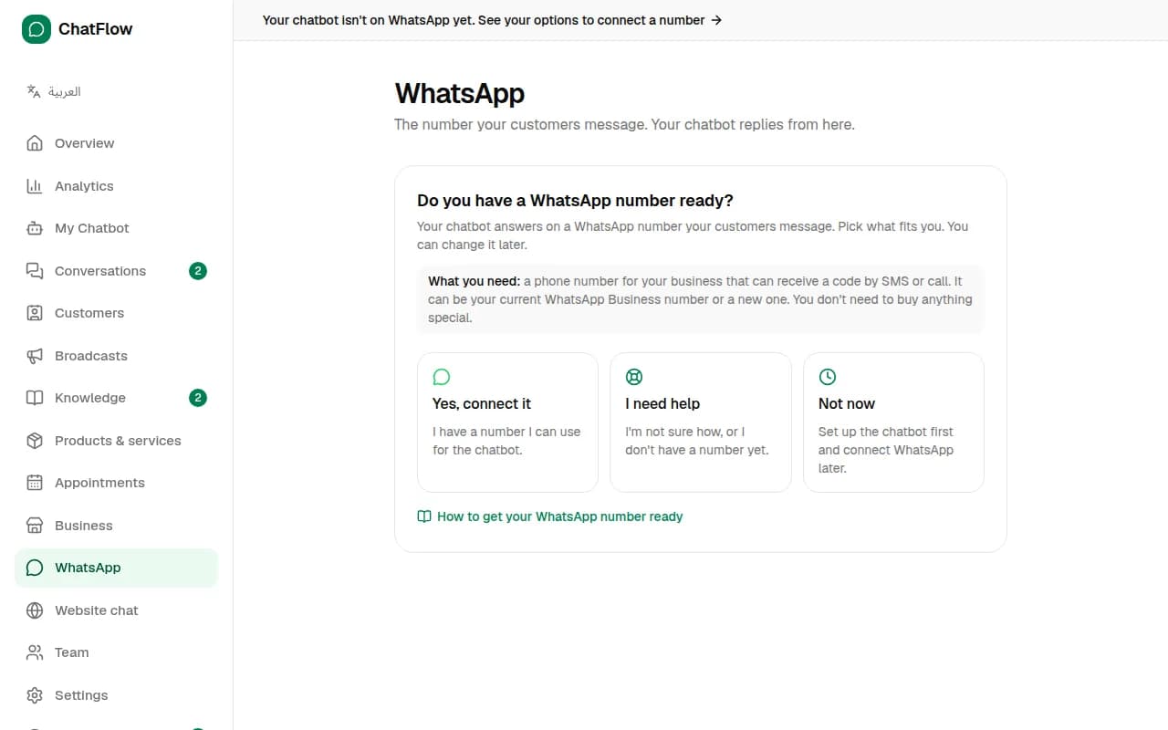Open the Broadcasts label
The image size is (1168, 730).
point(91,356)
